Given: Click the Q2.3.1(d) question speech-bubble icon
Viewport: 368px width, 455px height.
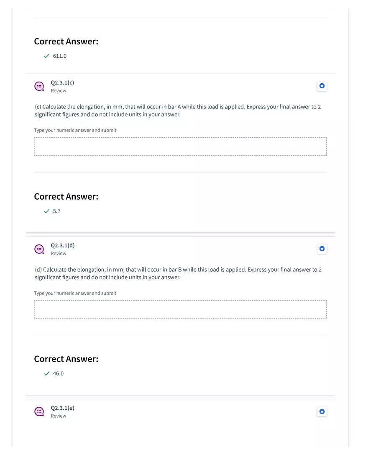Looking at the screenshot, I should [39, 249].
